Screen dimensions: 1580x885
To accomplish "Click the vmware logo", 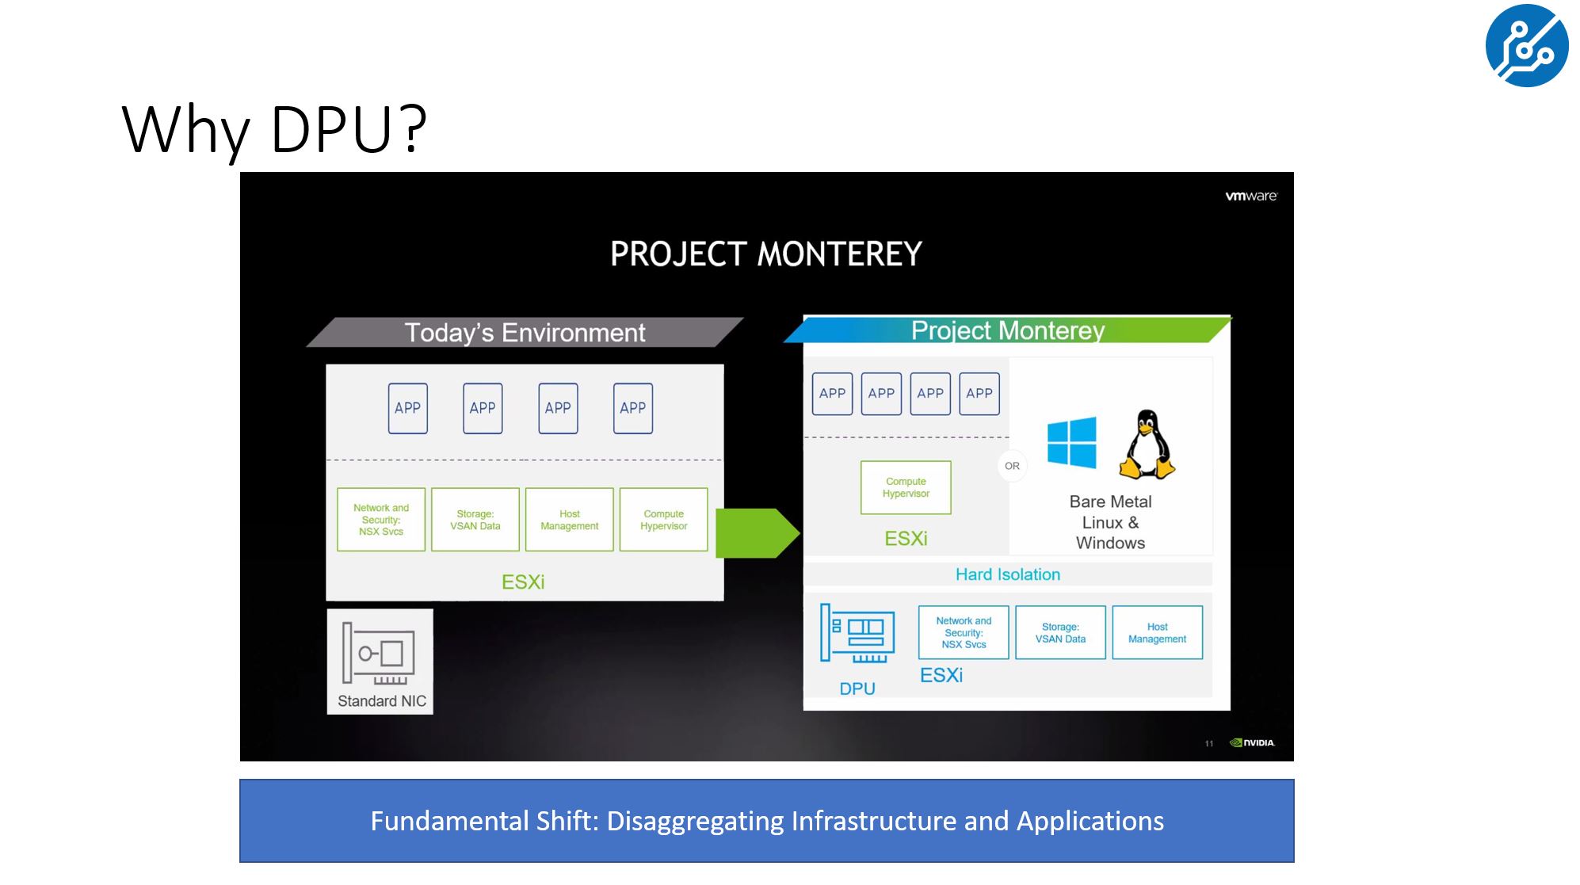I will (x=1250, y=196).
